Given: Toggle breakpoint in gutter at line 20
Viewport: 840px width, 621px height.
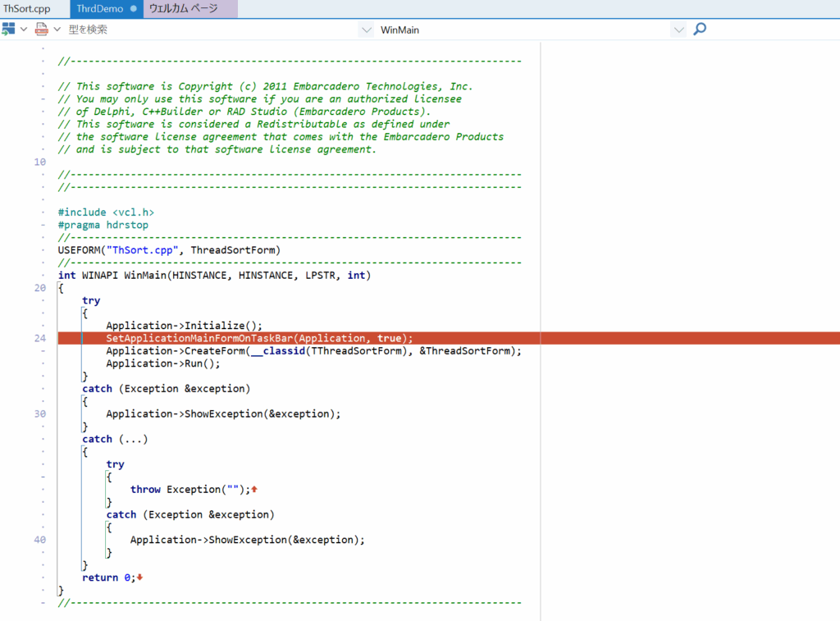Looking at the screenshot, I should [40, 288].
